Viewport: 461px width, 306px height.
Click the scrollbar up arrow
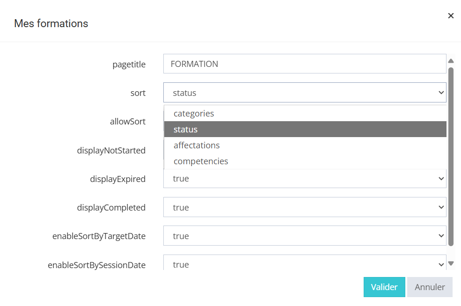coord(451,61)
